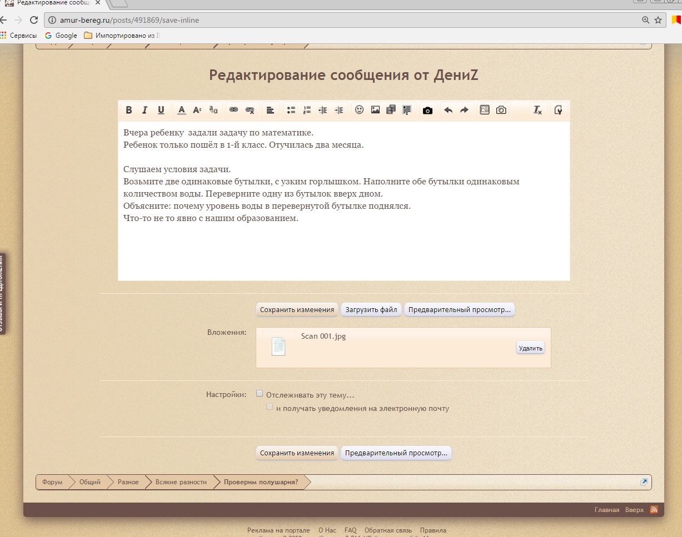Open the 'О Нас' footer link

coord(327,530)
